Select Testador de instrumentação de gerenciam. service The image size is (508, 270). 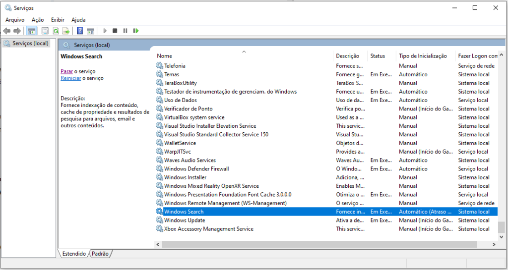(230, 92)
